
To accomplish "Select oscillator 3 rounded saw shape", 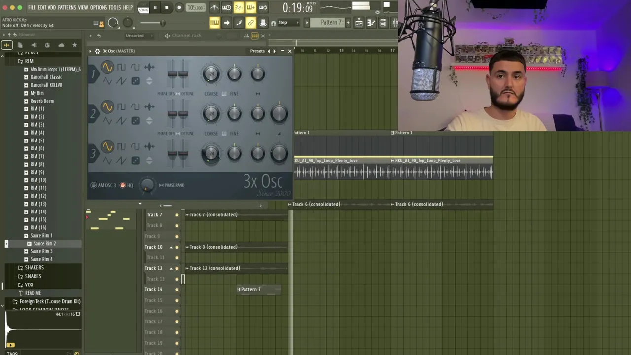I will click(135, 146).
